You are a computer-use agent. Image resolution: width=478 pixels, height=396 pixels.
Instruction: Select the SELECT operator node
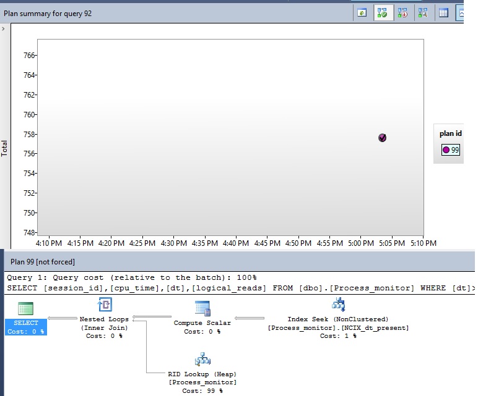tap(26, 319)
